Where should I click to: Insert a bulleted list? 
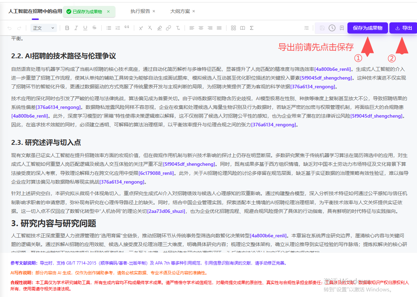pyautogui.click(x=108, y=28)
